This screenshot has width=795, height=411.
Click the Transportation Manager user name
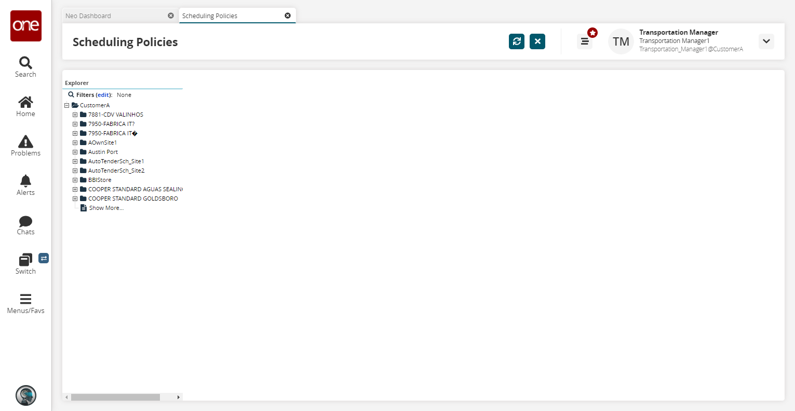(679, 32)
